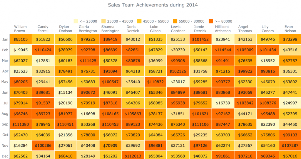Pick the cell showing $111380
Viewport: 301px width, 159px height.
pyautogui.click(x=21, y=124)
